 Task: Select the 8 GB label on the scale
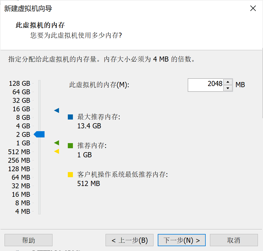coord(23,117)
